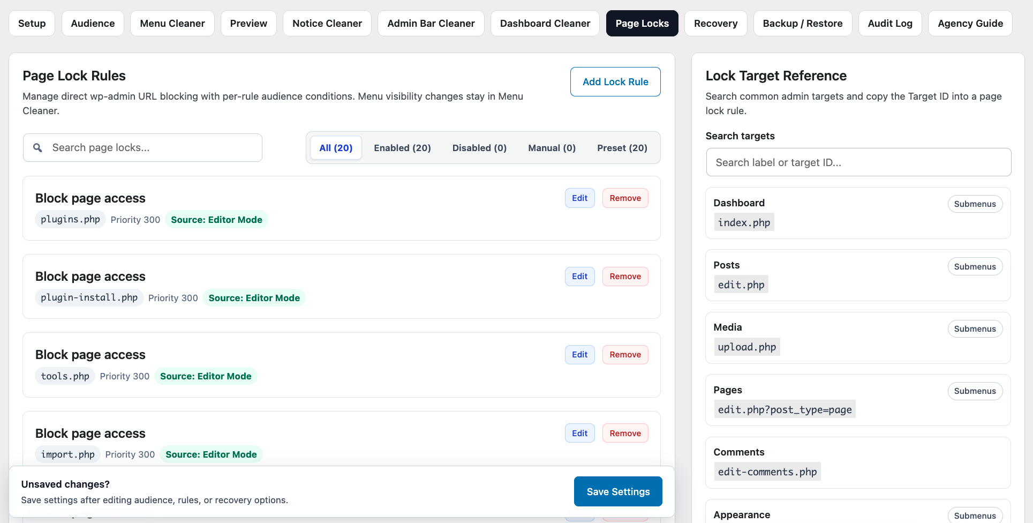Screen dimensions: 1033x523
Task: Open the Setup tab
Action: point(32,24)
